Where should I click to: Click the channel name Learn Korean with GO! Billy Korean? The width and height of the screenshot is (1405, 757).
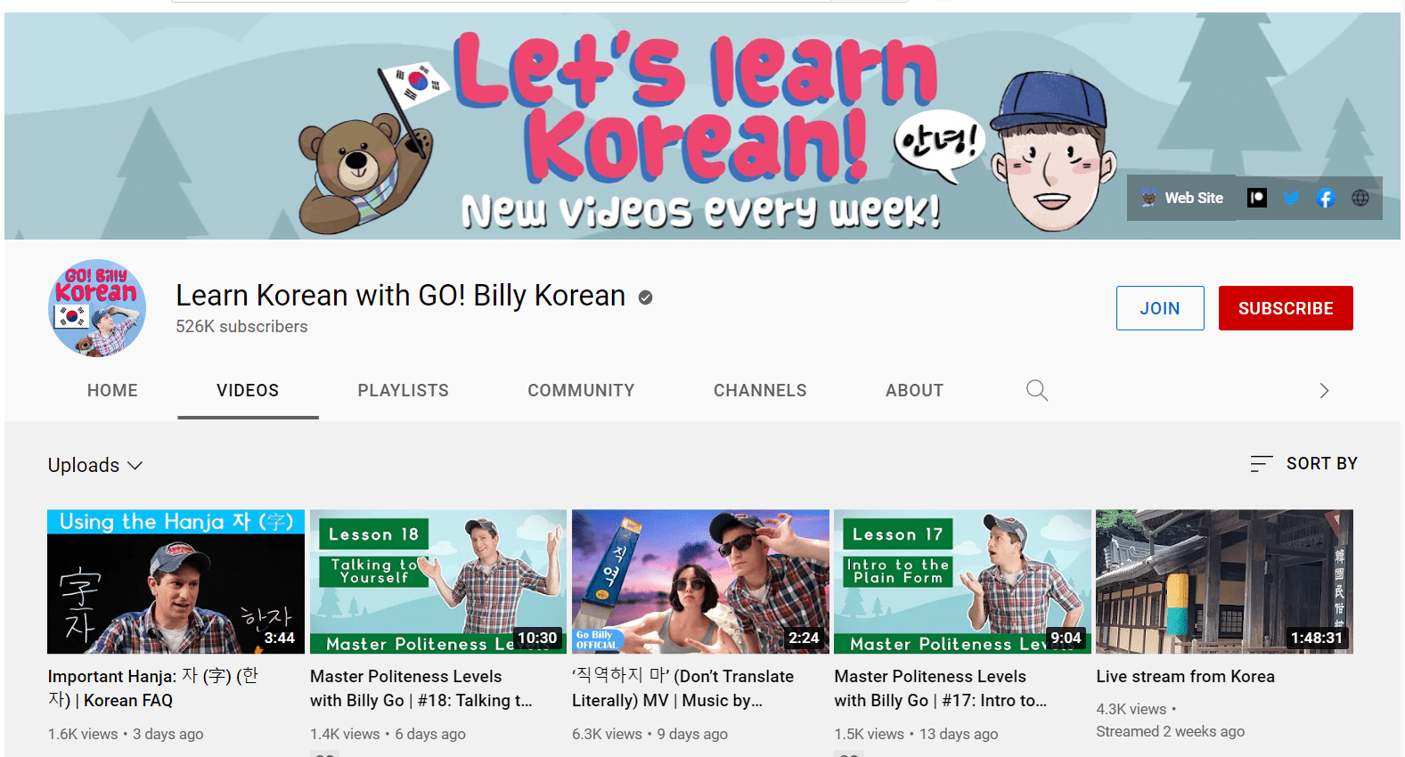coord(400,296)
